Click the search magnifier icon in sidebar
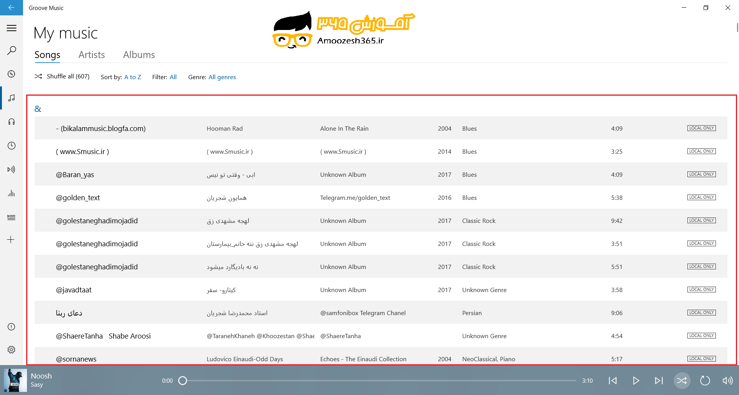Viewport: 739px width, 395px height. [12, 50]
